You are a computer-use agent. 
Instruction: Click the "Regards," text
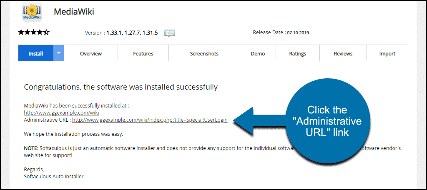[x=34, y=169]
